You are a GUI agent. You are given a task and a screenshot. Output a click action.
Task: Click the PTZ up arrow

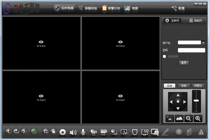[x=178, y=95]
